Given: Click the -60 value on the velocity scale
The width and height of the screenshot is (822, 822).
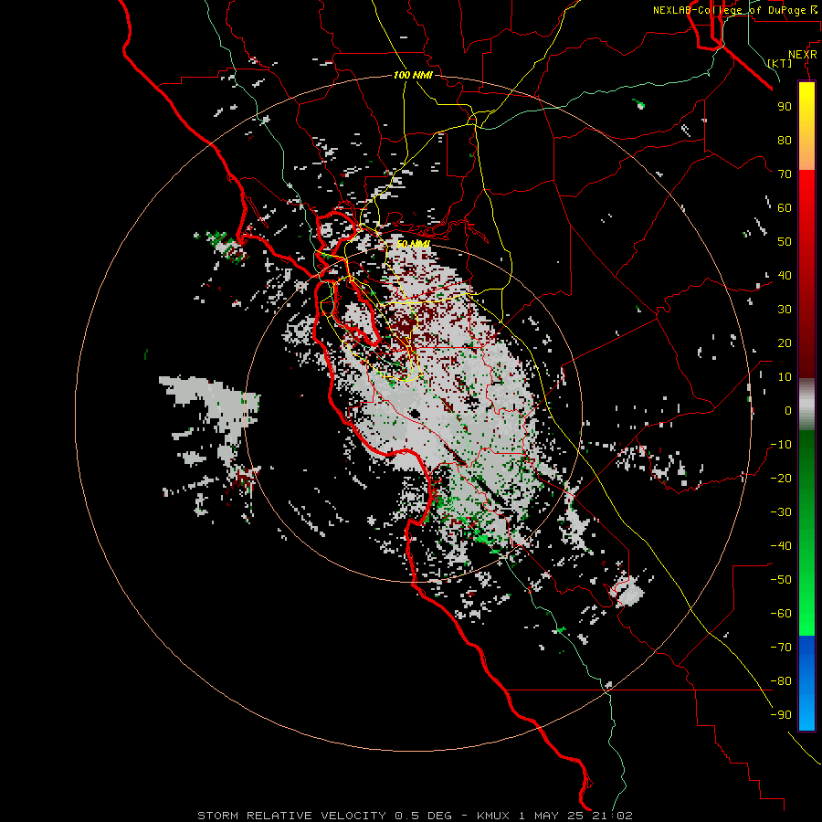Looking at the screenshot, I should pyautogui.click(x=781, y=614).
